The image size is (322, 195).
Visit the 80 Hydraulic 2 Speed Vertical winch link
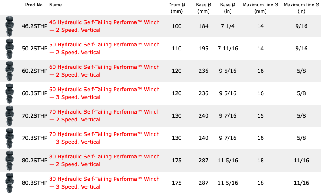[104, 160]
